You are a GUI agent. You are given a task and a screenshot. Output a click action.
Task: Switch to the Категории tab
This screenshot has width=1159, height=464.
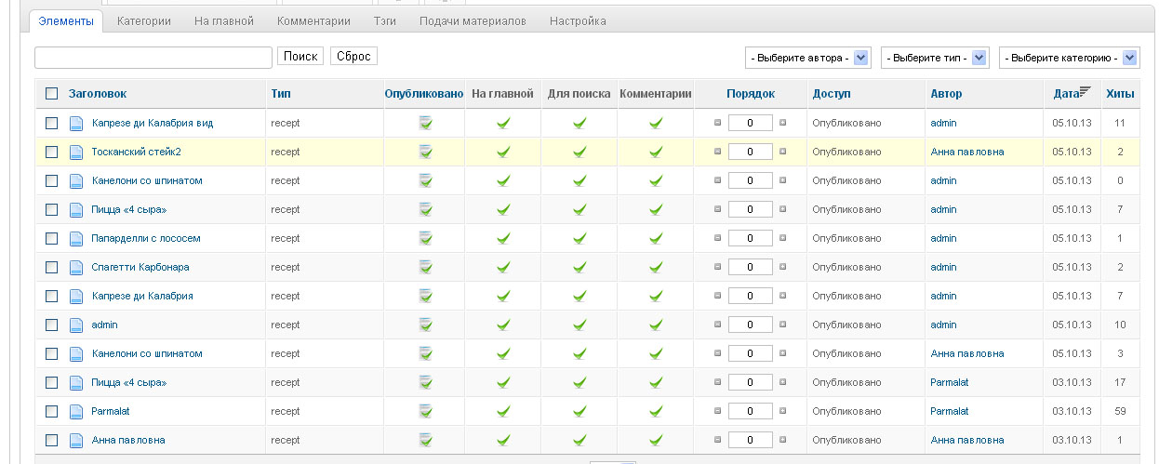[x=144, y=20]
